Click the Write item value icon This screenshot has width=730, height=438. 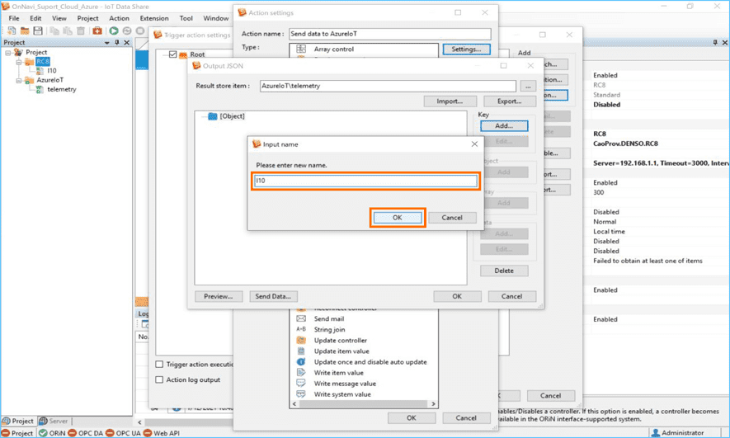pos(301,372)
